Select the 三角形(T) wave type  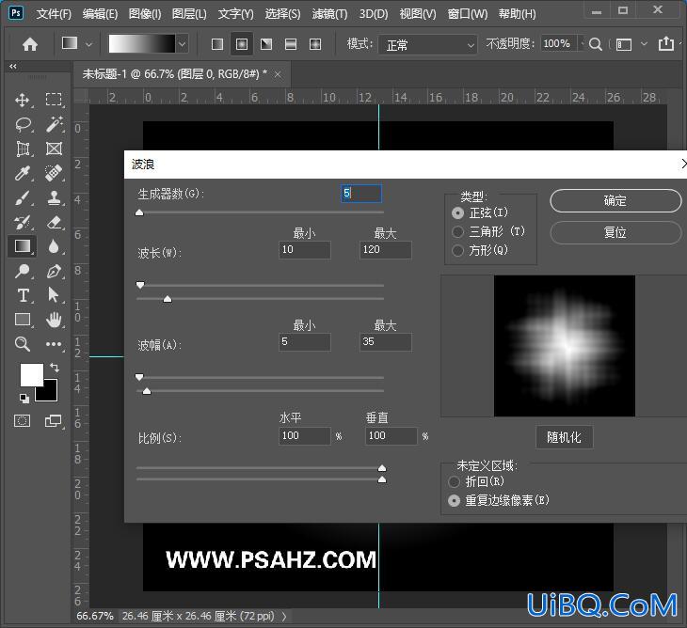(x=457, y=231)
